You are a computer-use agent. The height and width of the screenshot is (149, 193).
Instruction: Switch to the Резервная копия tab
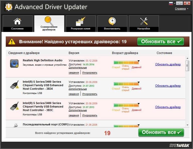(81, 24)
